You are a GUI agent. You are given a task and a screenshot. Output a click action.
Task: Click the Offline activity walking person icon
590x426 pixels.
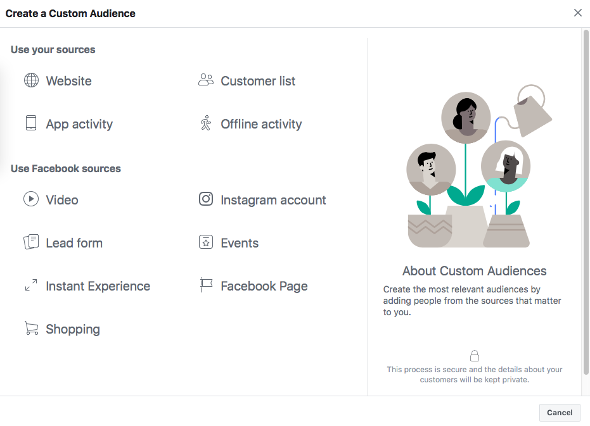(206, 123)
